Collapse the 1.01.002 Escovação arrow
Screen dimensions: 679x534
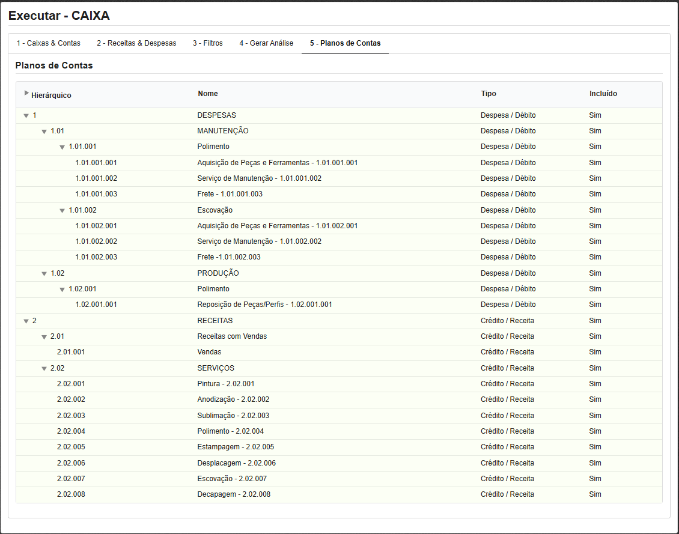pyautogui.click(x=62, y=211)
